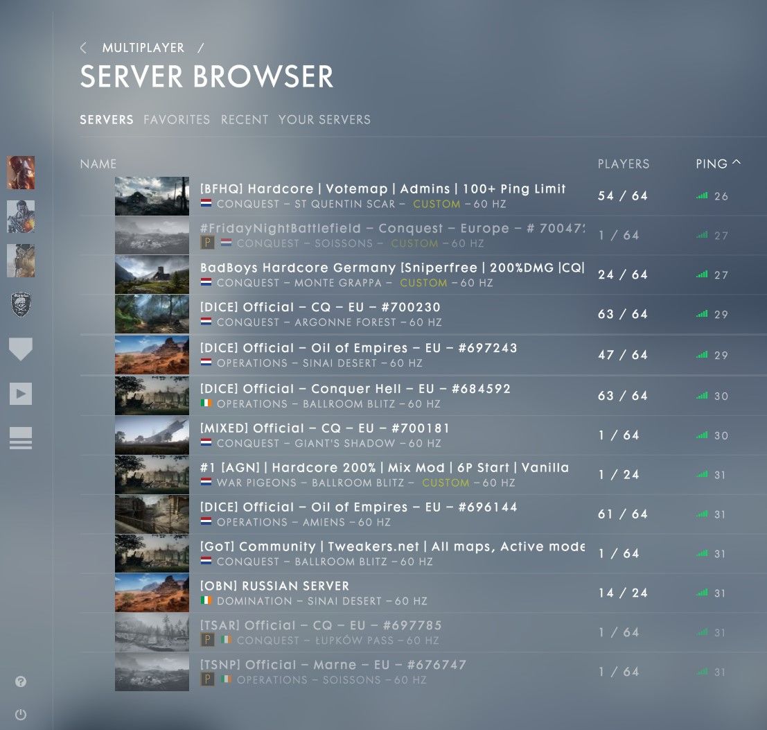Click the Ireland flag on Conquer Hell server
Image resolution: width=767 pixels, height=730 pixels.
coord(206,403)
